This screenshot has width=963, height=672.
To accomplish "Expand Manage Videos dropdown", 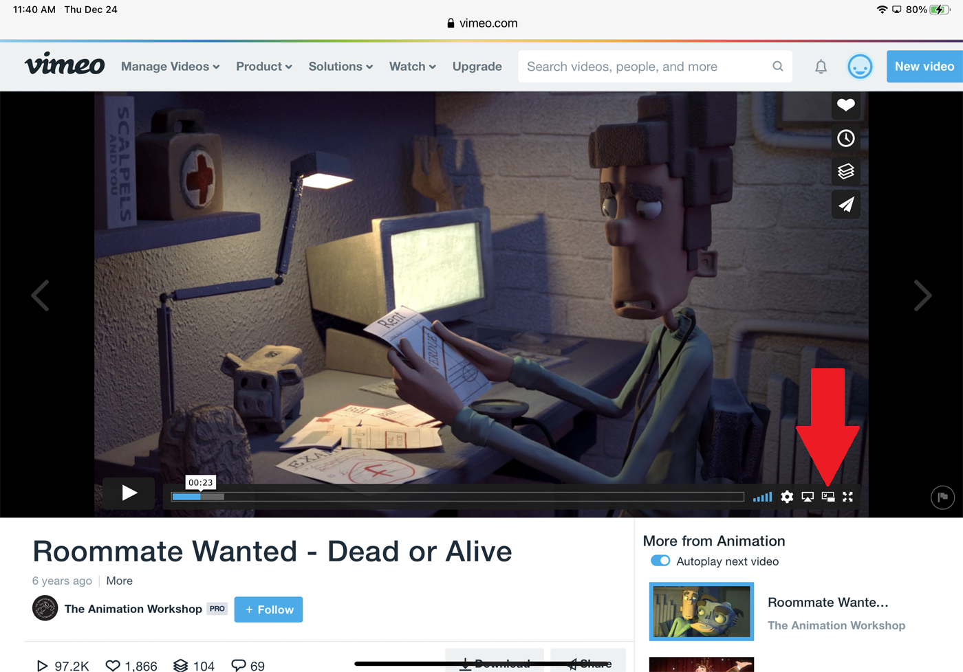I will tap(171, 67).
